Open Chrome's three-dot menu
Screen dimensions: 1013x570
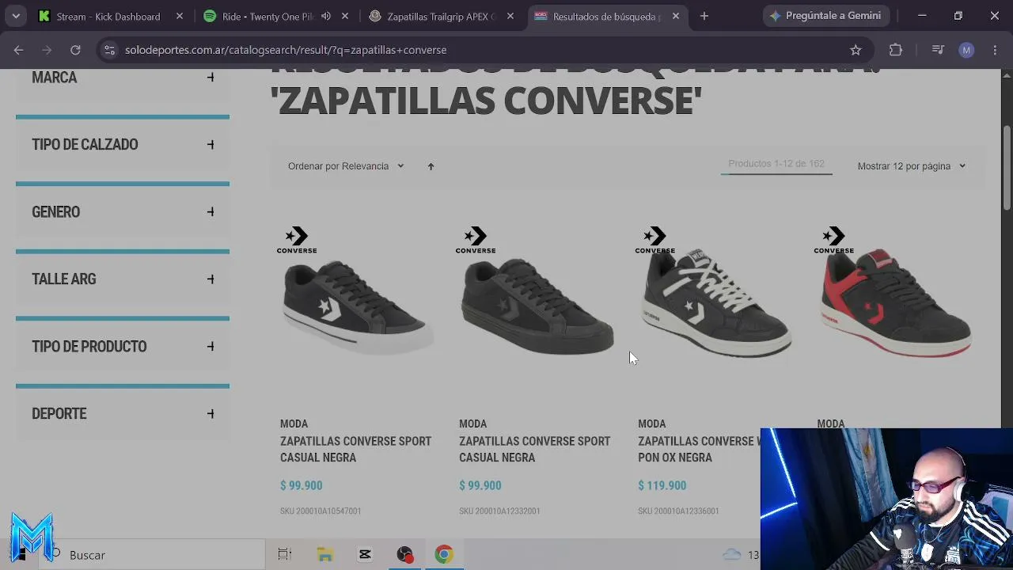click(995, 50)
